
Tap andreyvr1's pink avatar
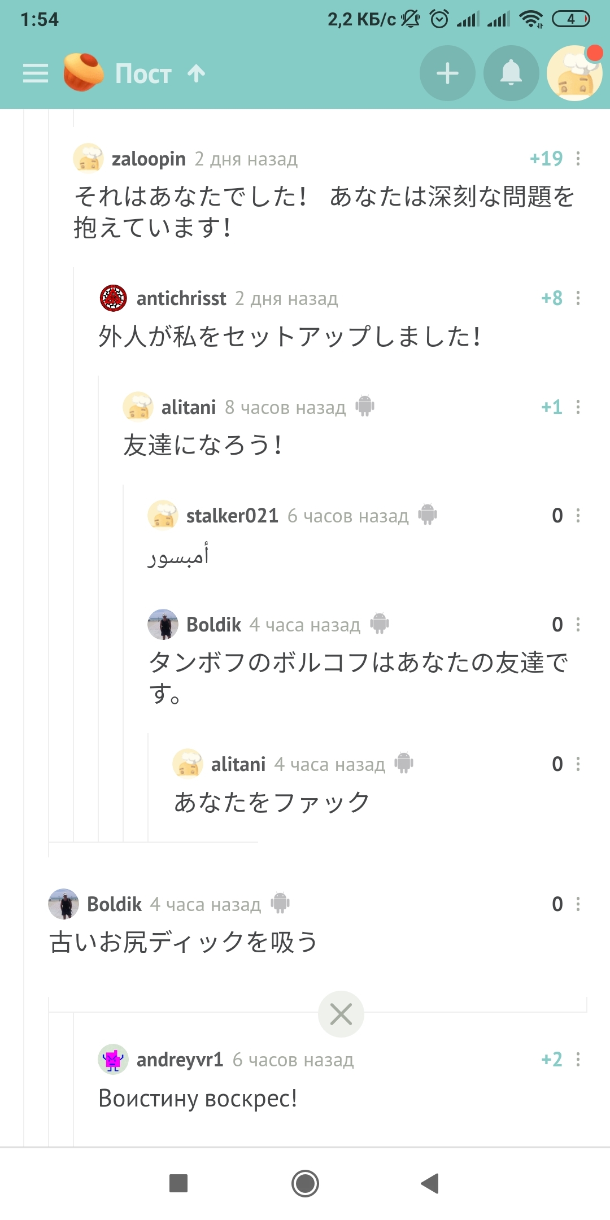pos(113,1060)
